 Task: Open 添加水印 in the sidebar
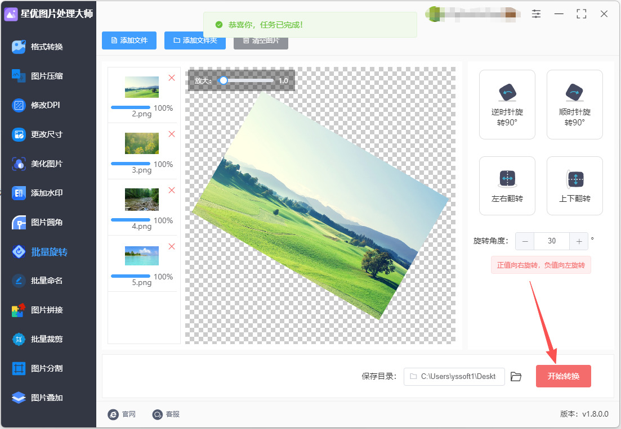pos(47,193)
